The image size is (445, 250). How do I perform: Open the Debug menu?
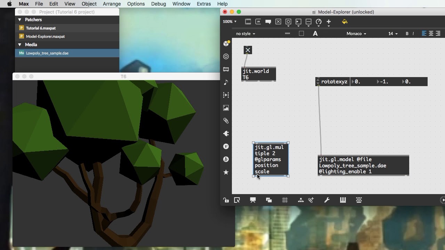tap(159, 4)
